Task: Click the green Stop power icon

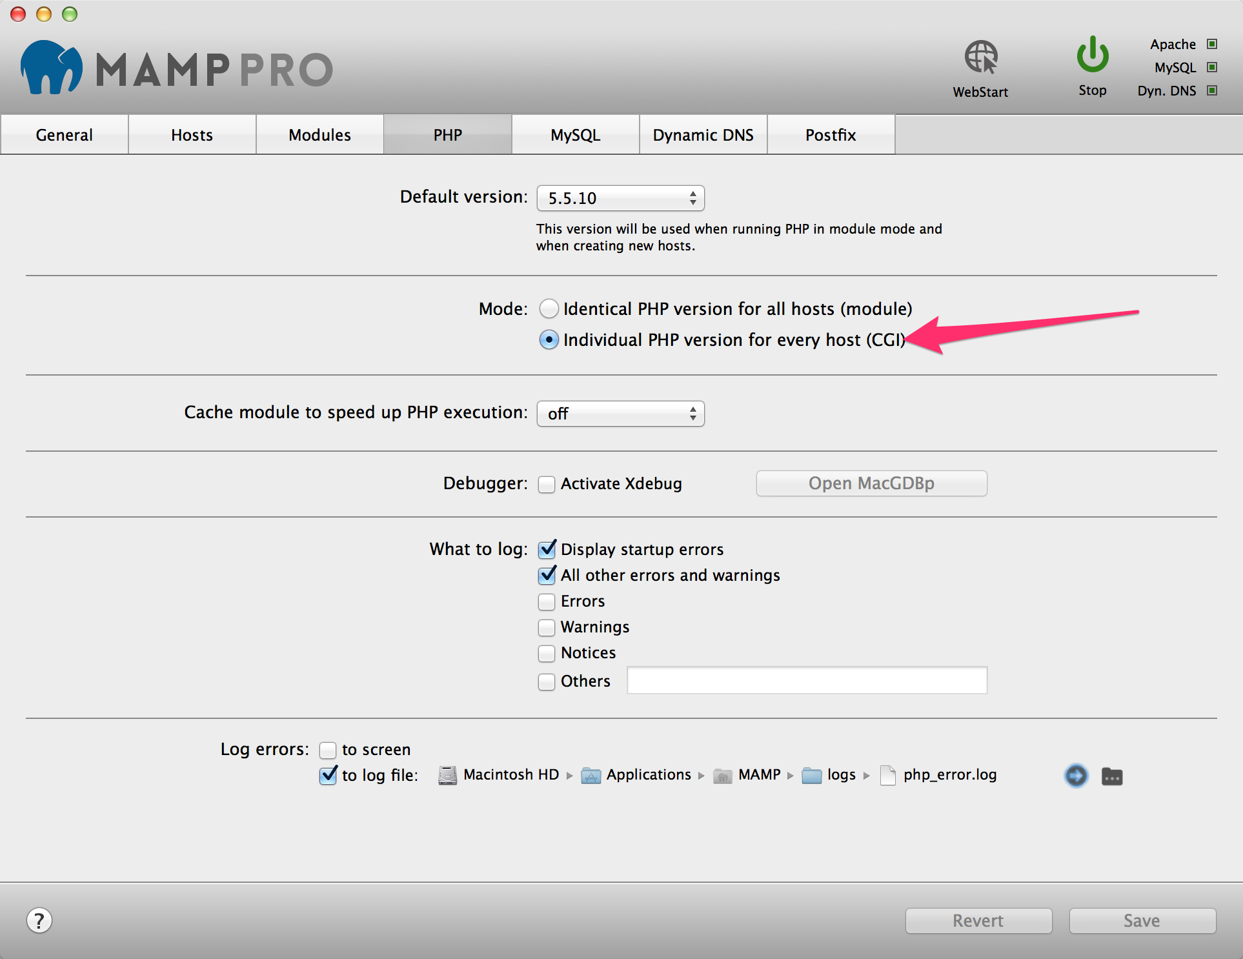Action: (1093, 54)
